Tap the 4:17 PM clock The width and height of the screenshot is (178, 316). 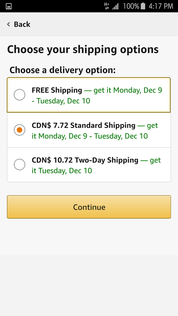coord(161,6)
